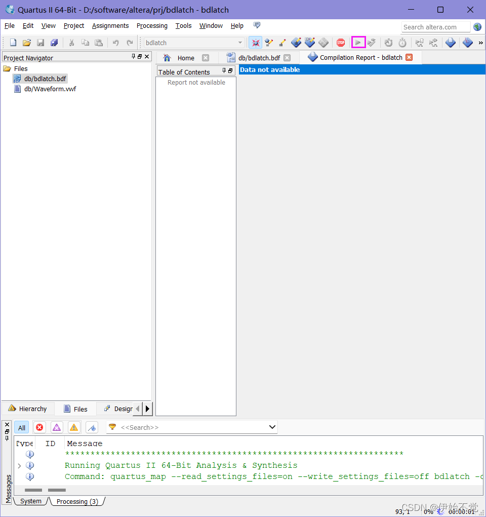Open the message search dropdown arrow

[x=272, y=427]
